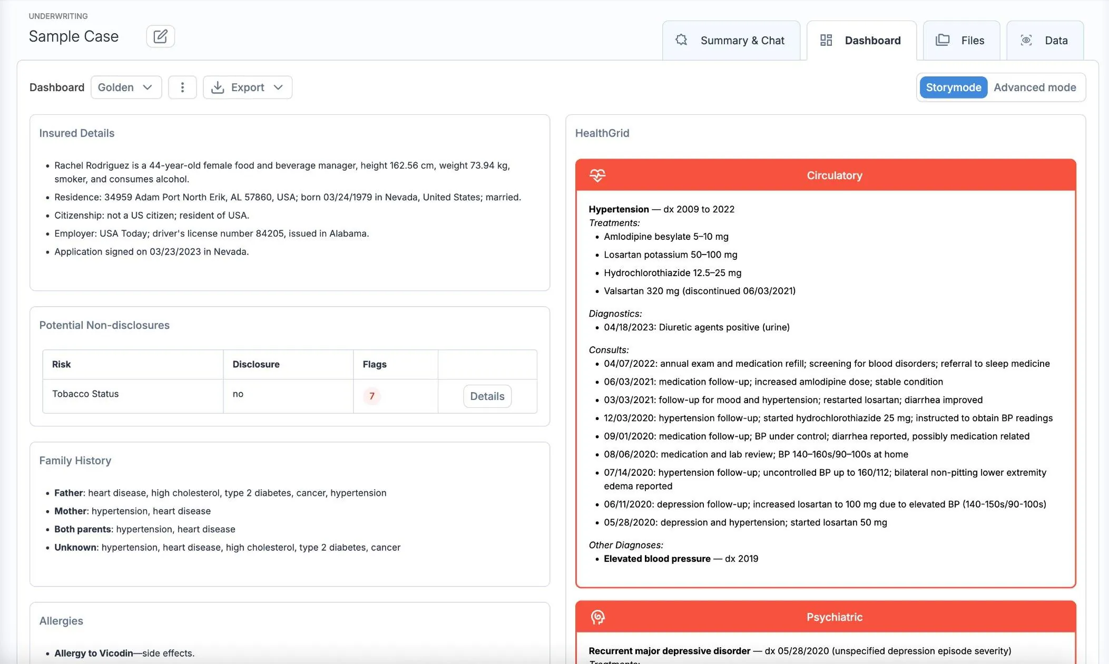The height and width of the screenshot is (664, 1109).
Task: Click the Psychiatric section header
Action: pos(826,617)
